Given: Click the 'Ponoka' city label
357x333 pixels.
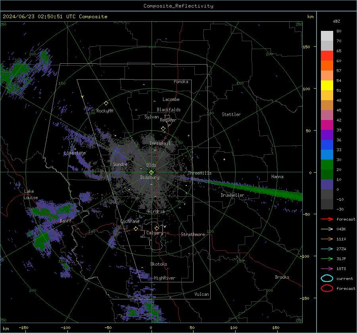Looking at the screenshot, I should pos(181,82).
